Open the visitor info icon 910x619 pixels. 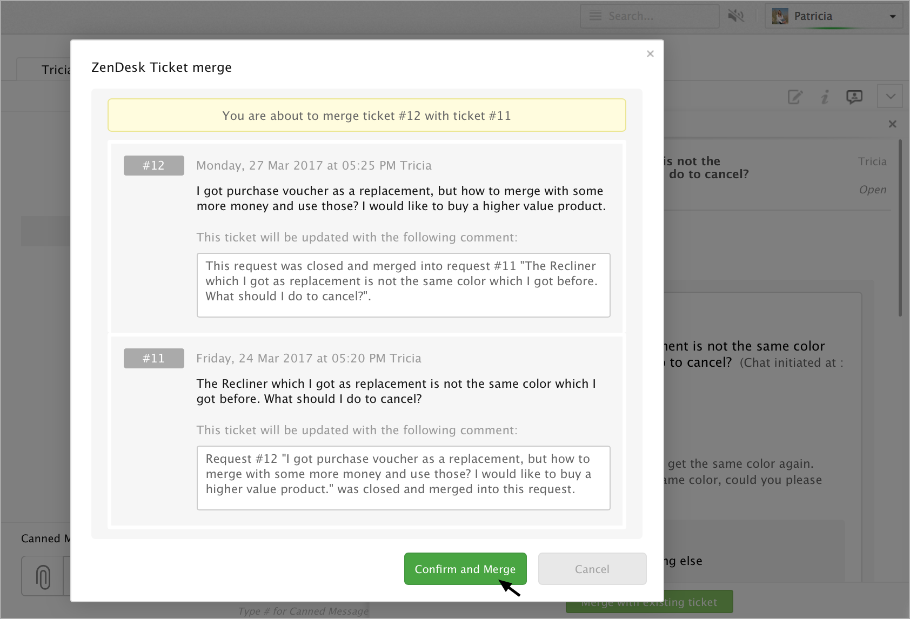[825, 97]
